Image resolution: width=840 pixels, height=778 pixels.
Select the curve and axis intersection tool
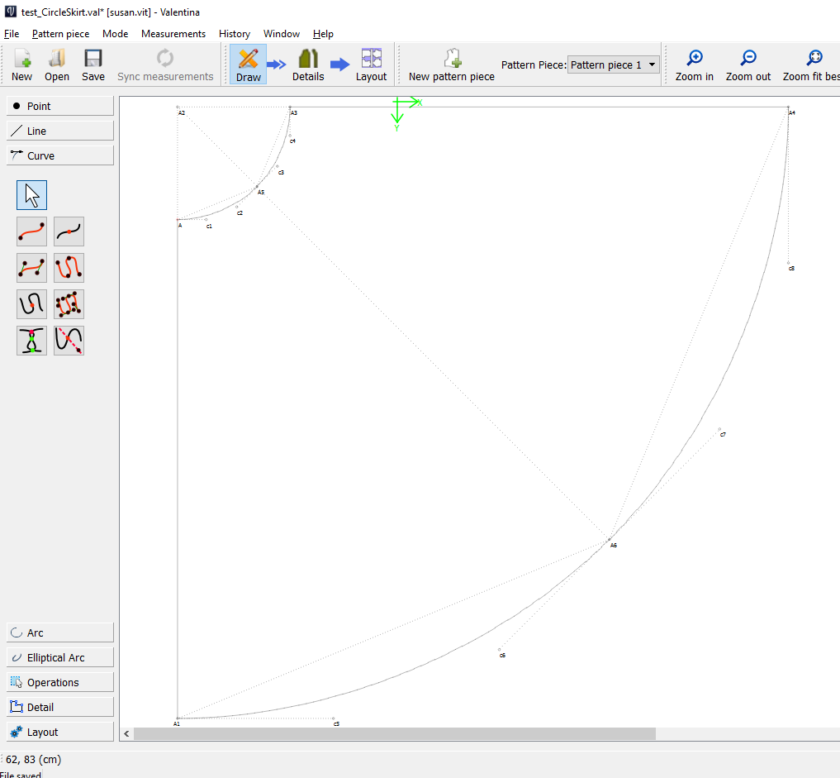pos(69,341)
